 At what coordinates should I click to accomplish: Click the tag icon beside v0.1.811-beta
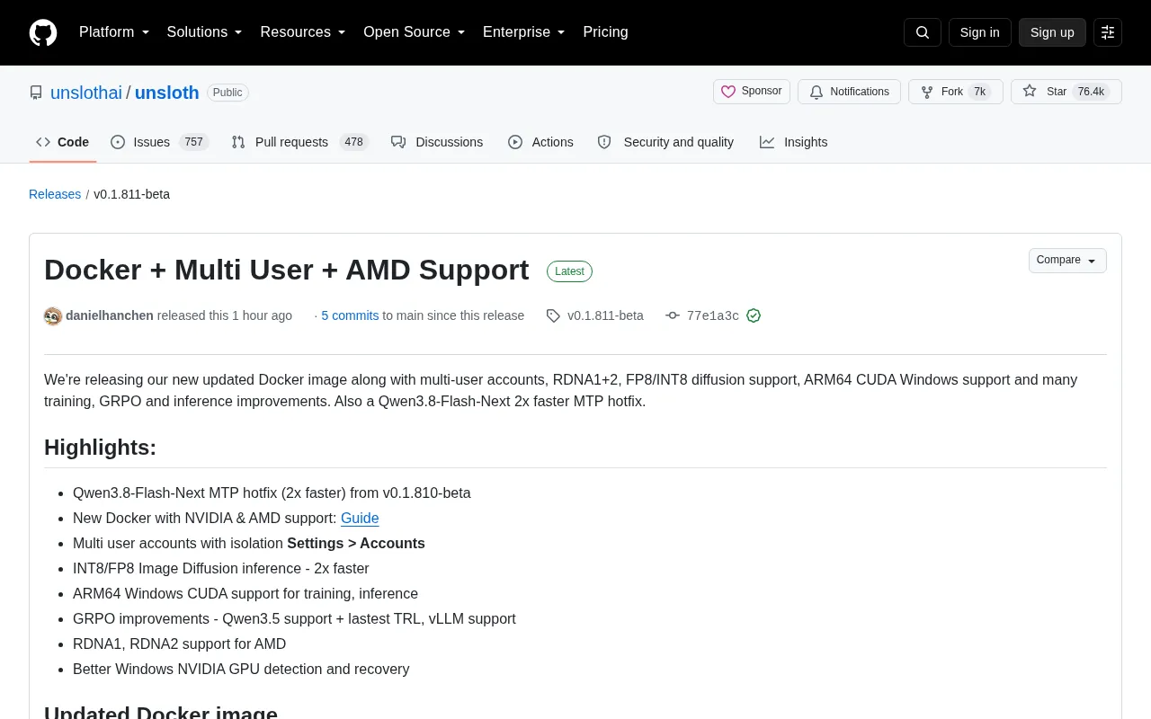(553, 315)
